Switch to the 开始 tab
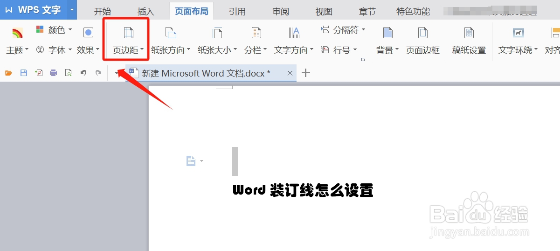Image resolution: width=560 pixels, height=251 pixels. coord(103,11)
